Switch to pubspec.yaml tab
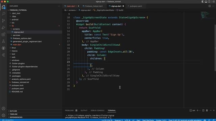 (x=136, y=6)
